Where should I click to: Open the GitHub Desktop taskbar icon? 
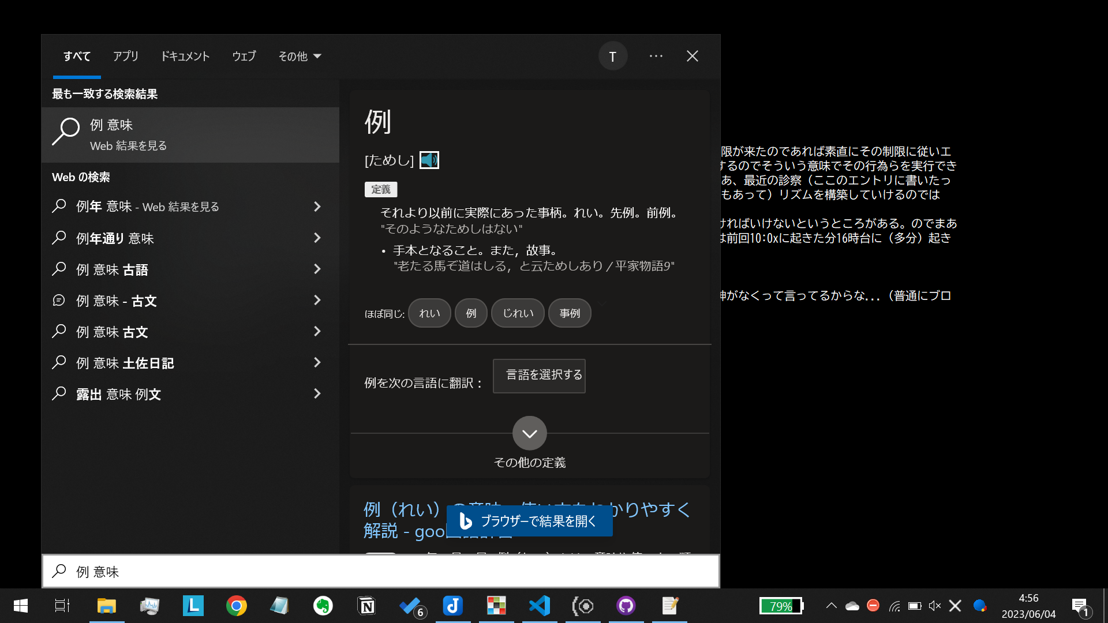tap(626, 606)
